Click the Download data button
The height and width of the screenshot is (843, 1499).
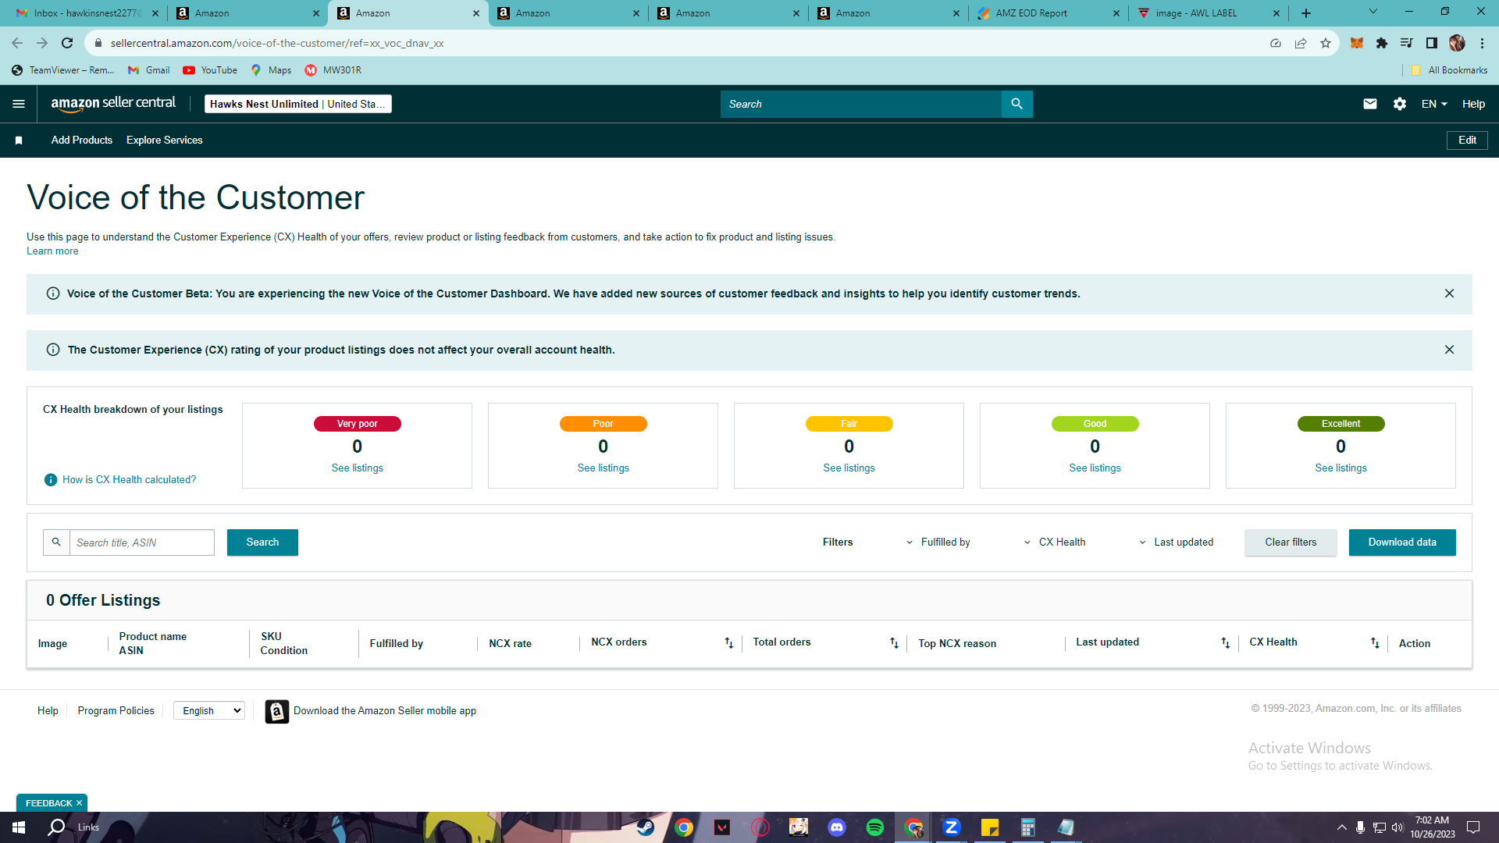(x=1402, y=542)
